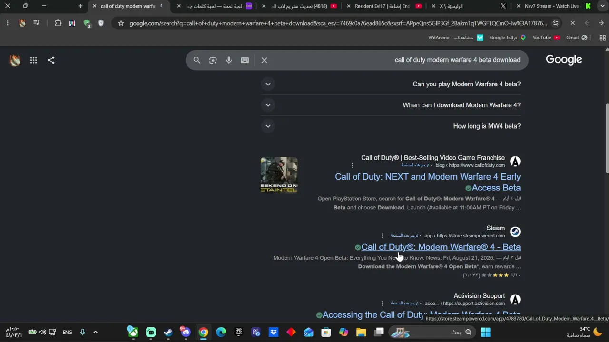609x342 pixels.
Task: Click the share icon beside the apps grid
Action: click(51, 60)
